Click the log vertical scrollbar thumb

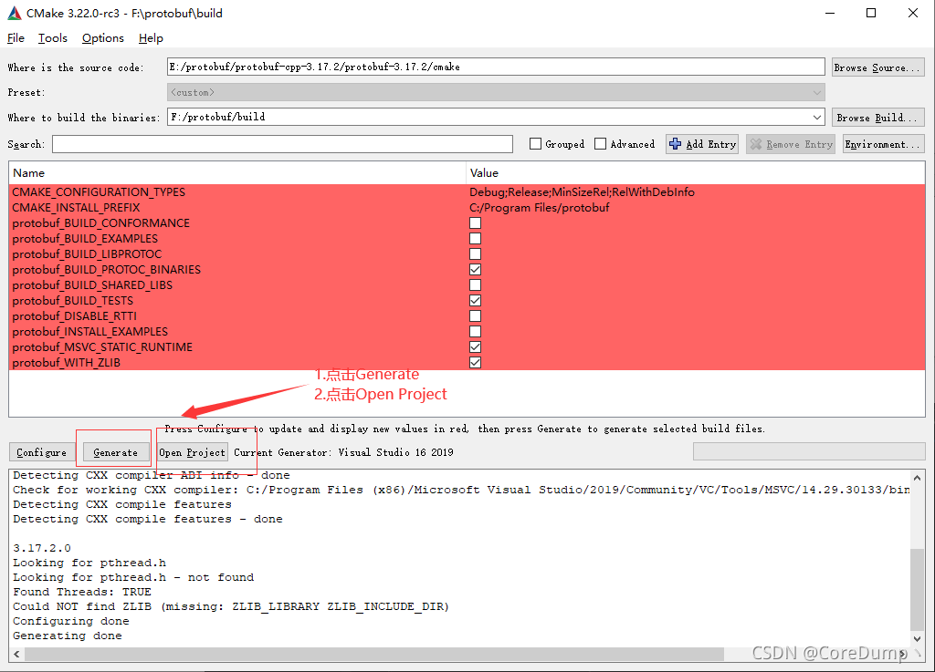[x=917, y=589]
